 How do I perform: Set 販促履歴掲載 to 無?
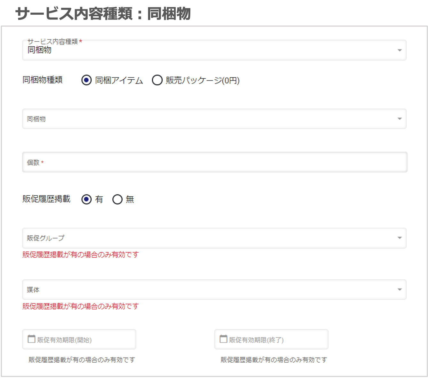point(117,199)
